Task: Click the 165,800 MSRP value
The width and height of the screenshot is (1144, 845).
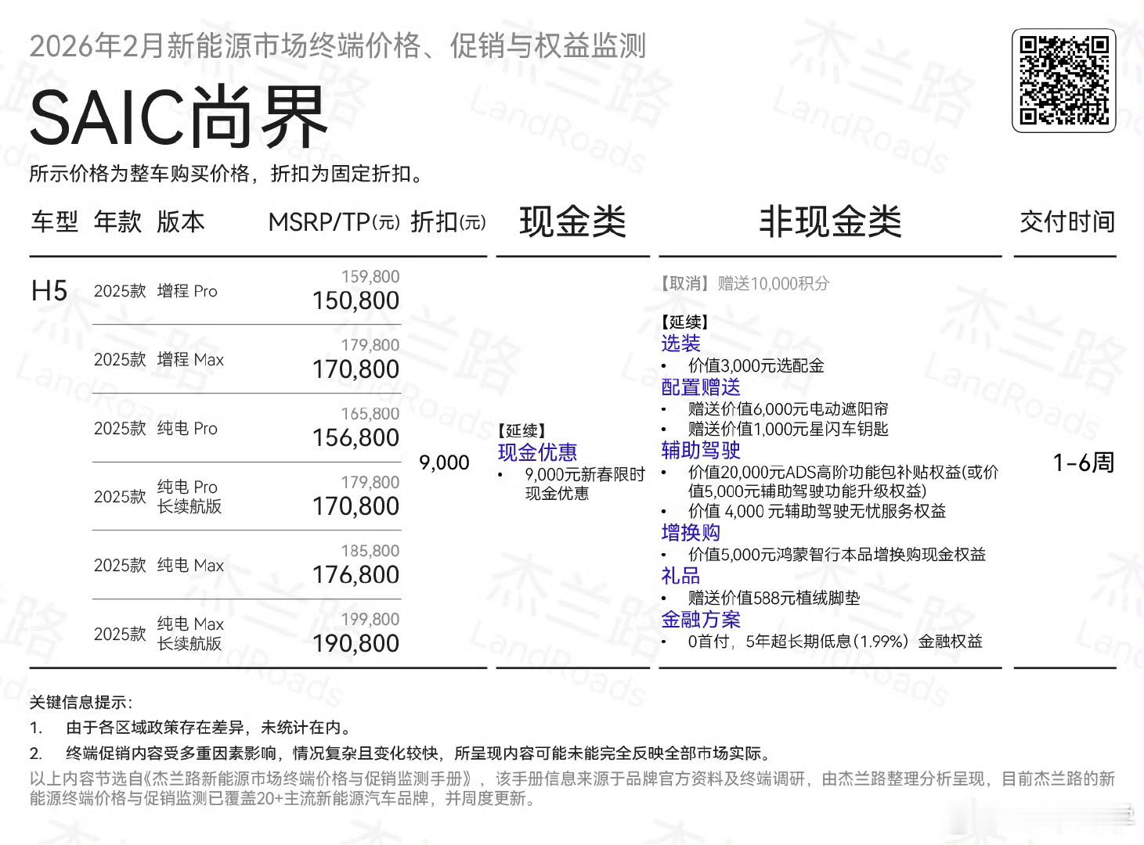Action: 370,413
